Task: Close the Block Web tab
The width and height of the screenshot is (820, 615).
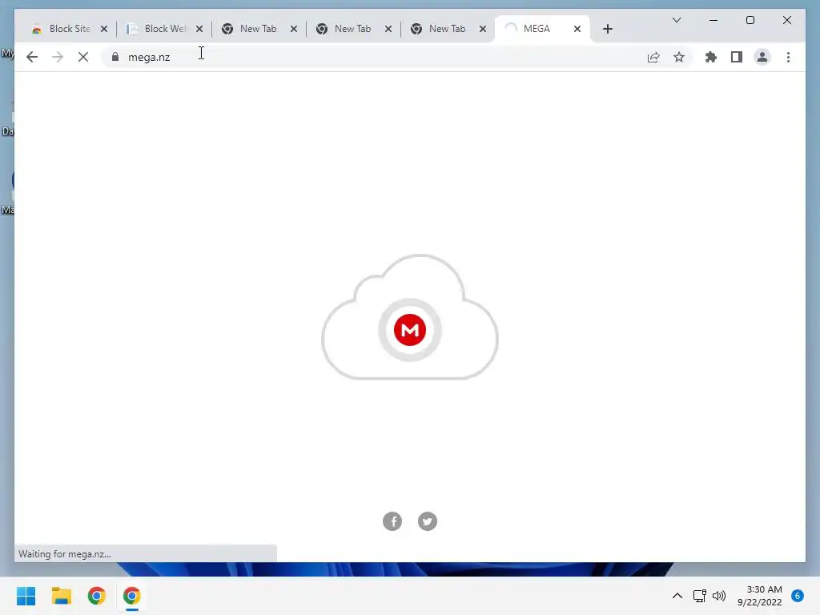Action: click(199, 29)
